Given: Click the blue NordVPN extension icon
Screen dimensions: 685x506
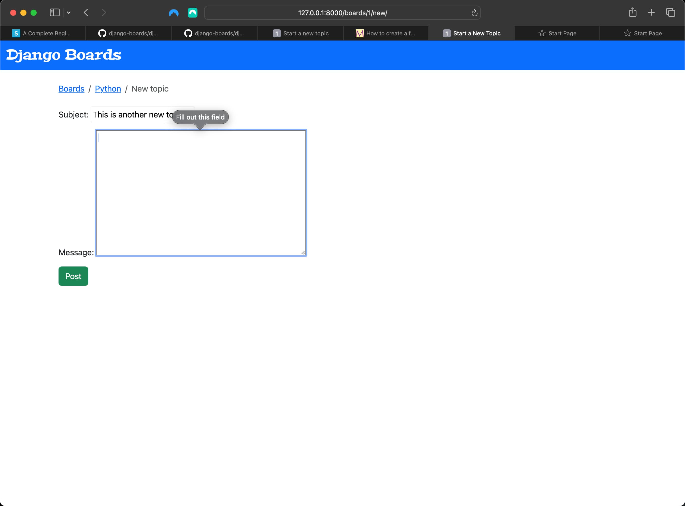Looking at the screenshot, I should (x=174, y=13).
